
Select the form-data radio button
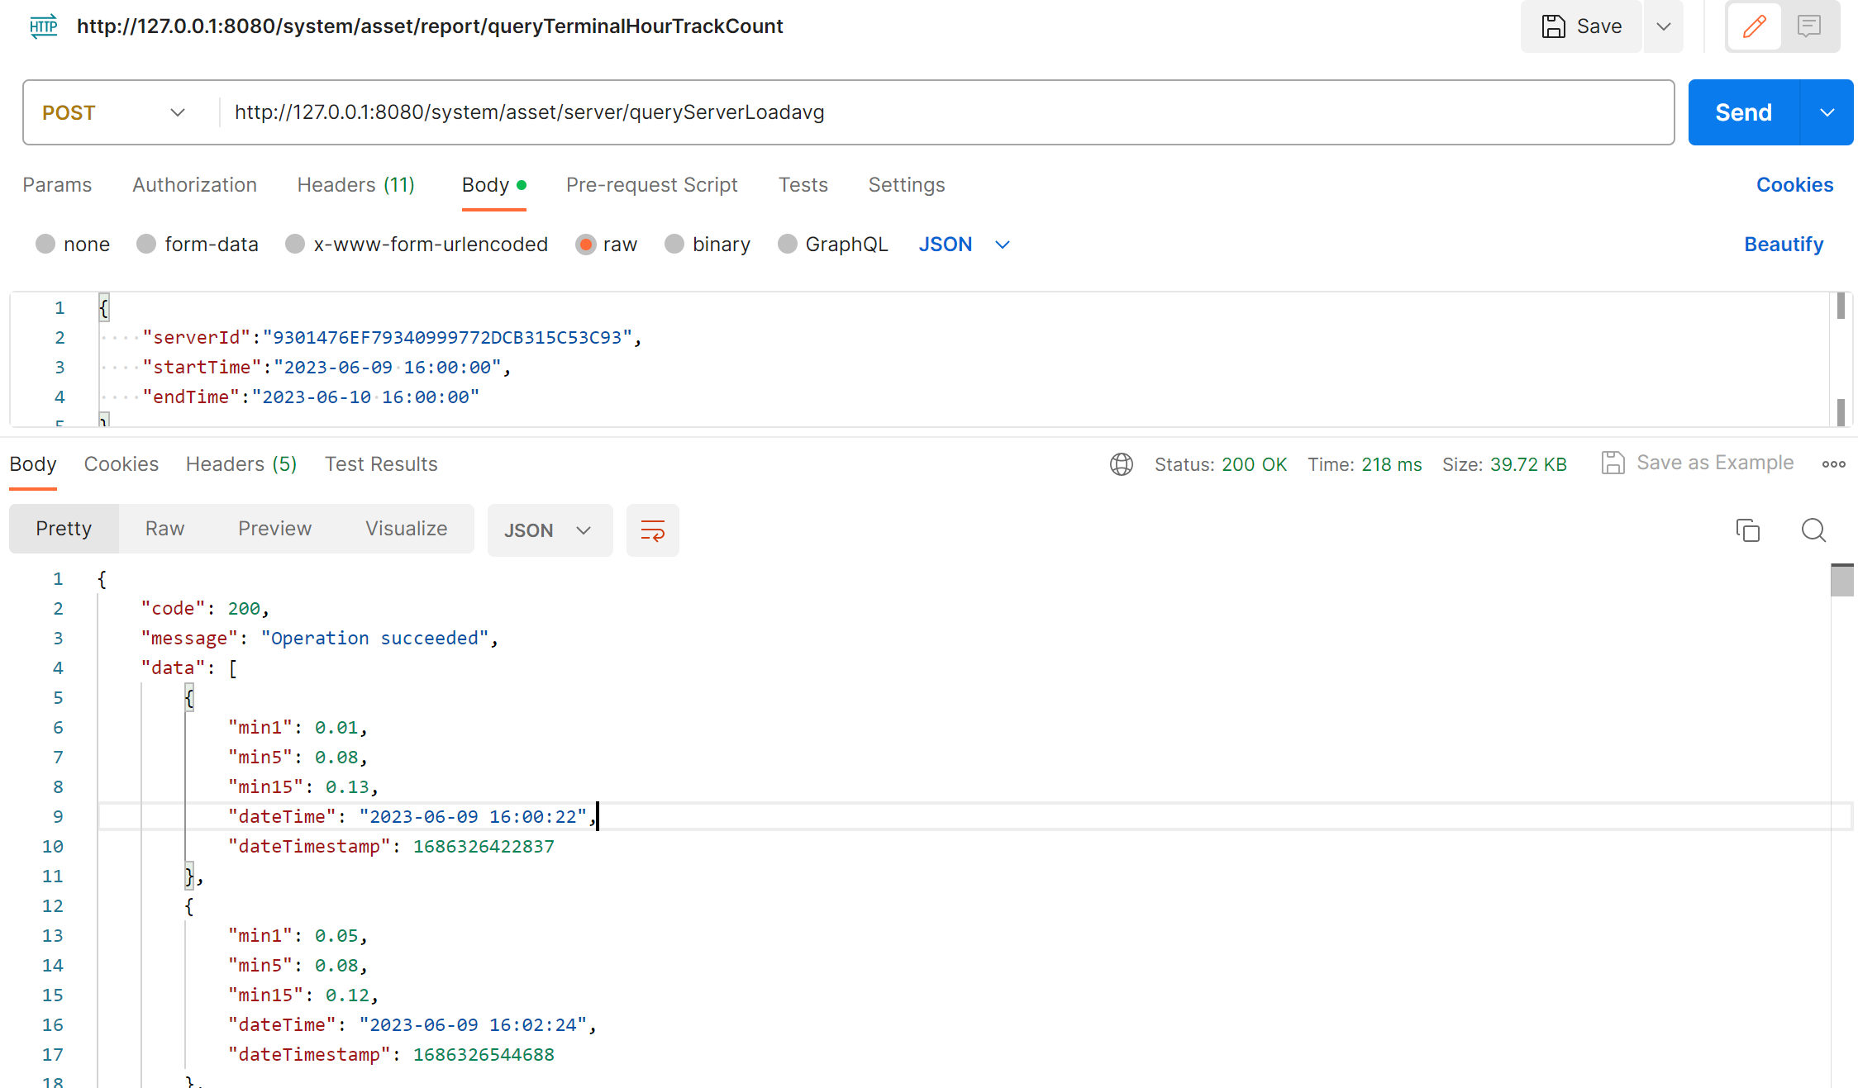147,245
